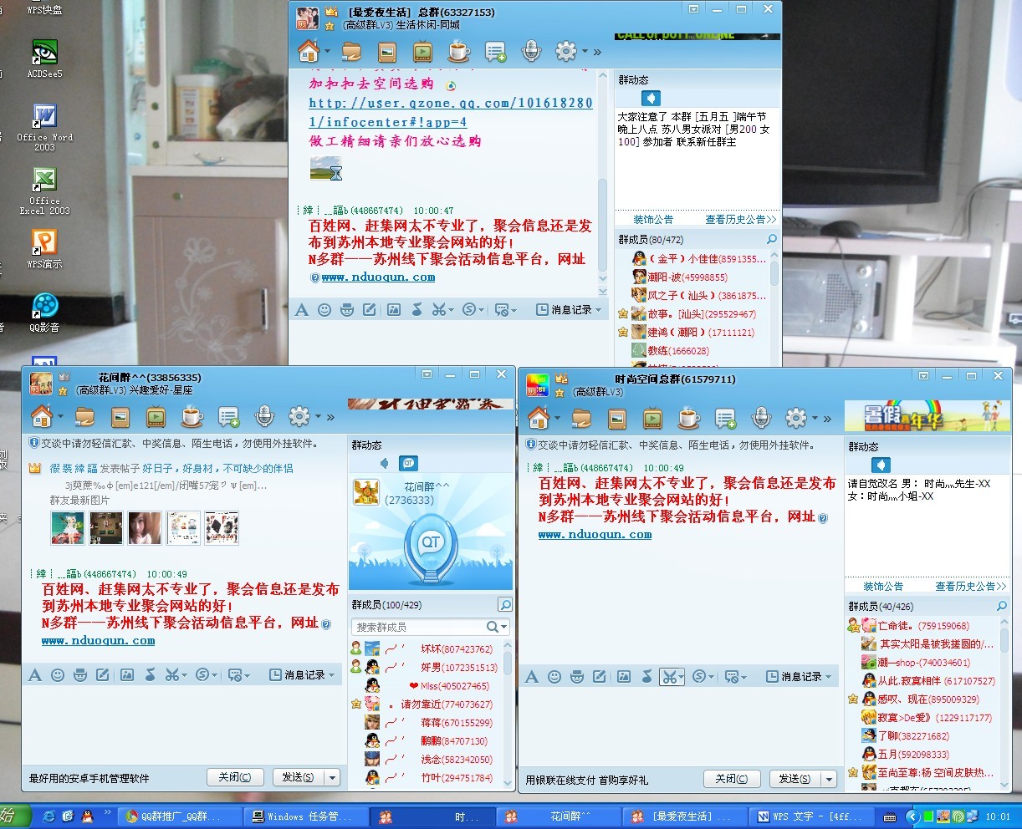Viewport: 1022px width, 829px height.
Task: Expand the send options arrow beside 发送 in 时尚空间总群
Action: (x=829, y=779)
